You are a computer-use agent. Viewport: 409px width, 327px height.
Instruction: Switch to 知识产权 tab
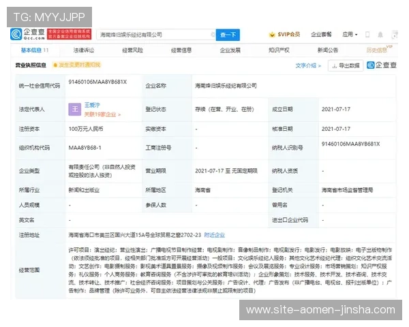tap(279, 50)
